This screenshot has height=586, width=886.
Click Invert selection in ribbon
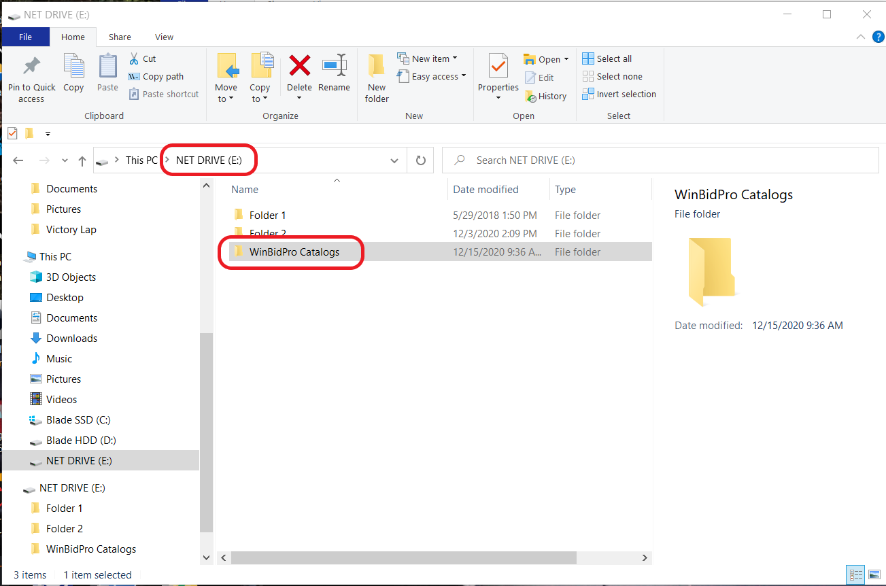(619, 94)
